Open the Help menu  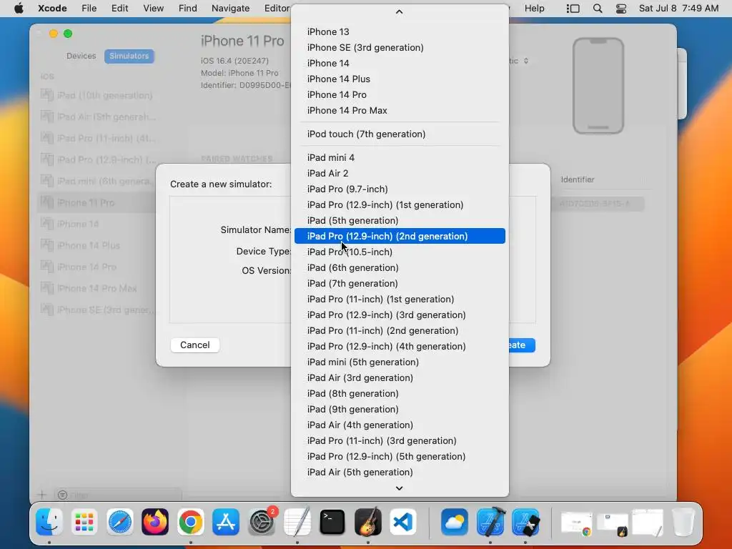click(x=535, y=9)
